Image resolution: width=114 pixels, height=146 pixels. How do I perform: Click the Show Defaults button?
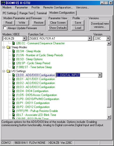(58, 28)
